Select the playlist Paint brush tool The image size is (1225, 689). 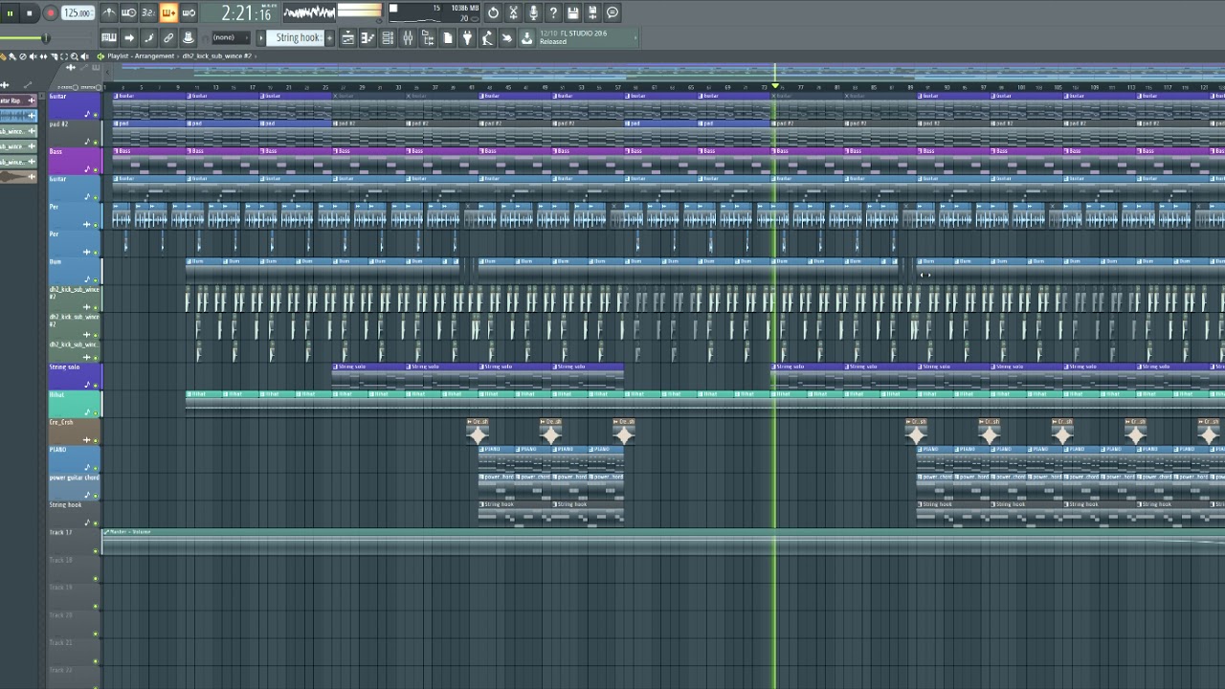pos(12,56)
